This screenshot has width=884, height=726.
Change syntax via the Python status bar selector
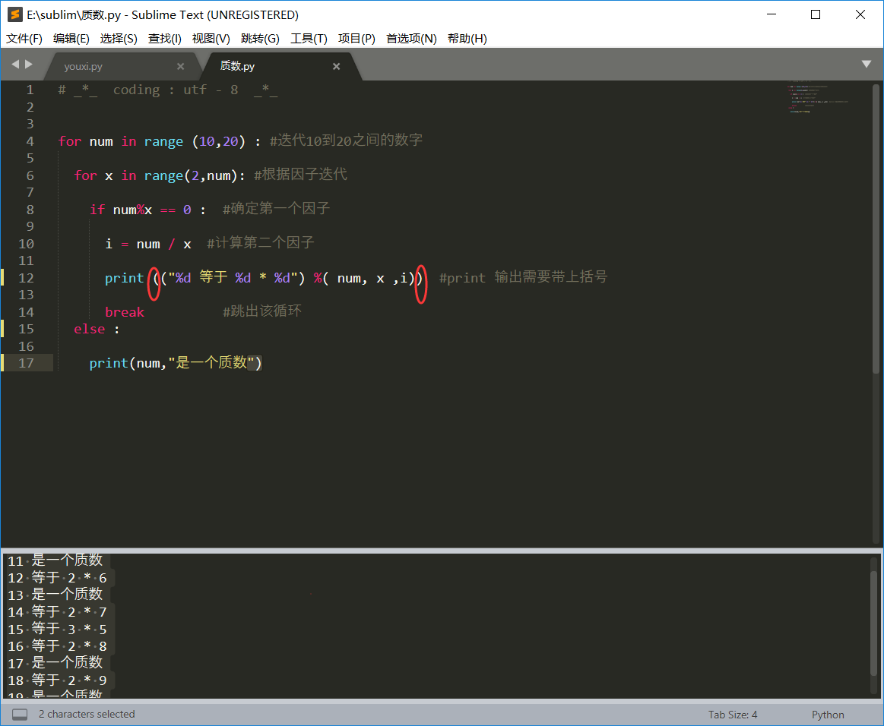coord(828,714)
